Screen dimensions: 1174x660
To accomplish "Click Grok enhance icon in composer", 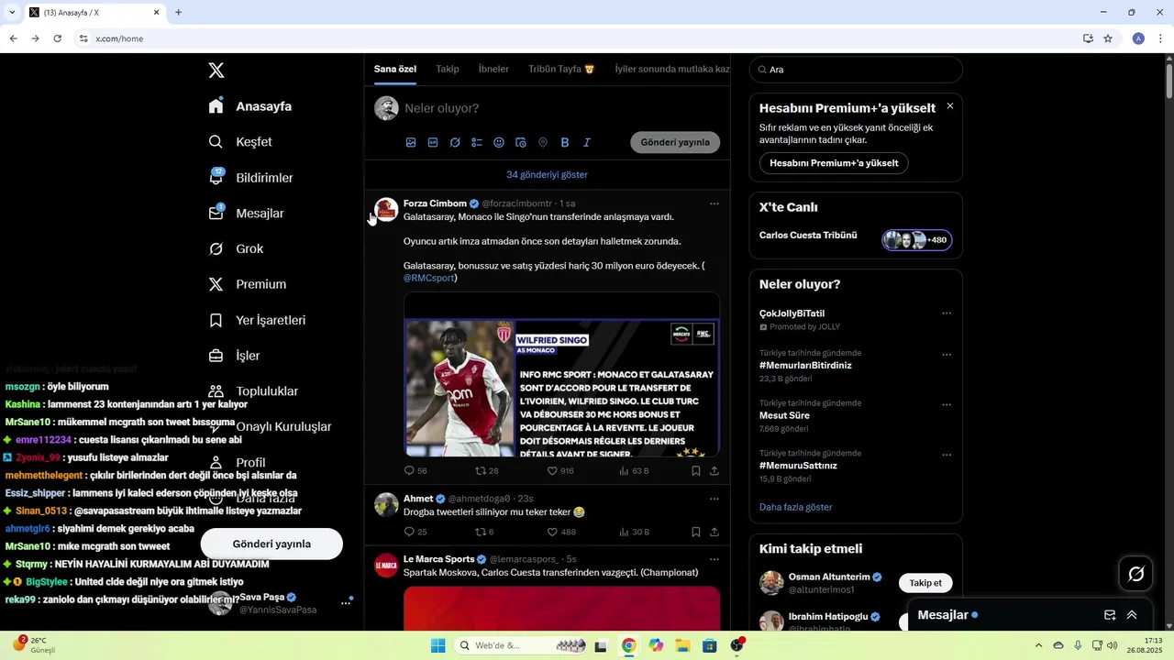I will 455,142.
